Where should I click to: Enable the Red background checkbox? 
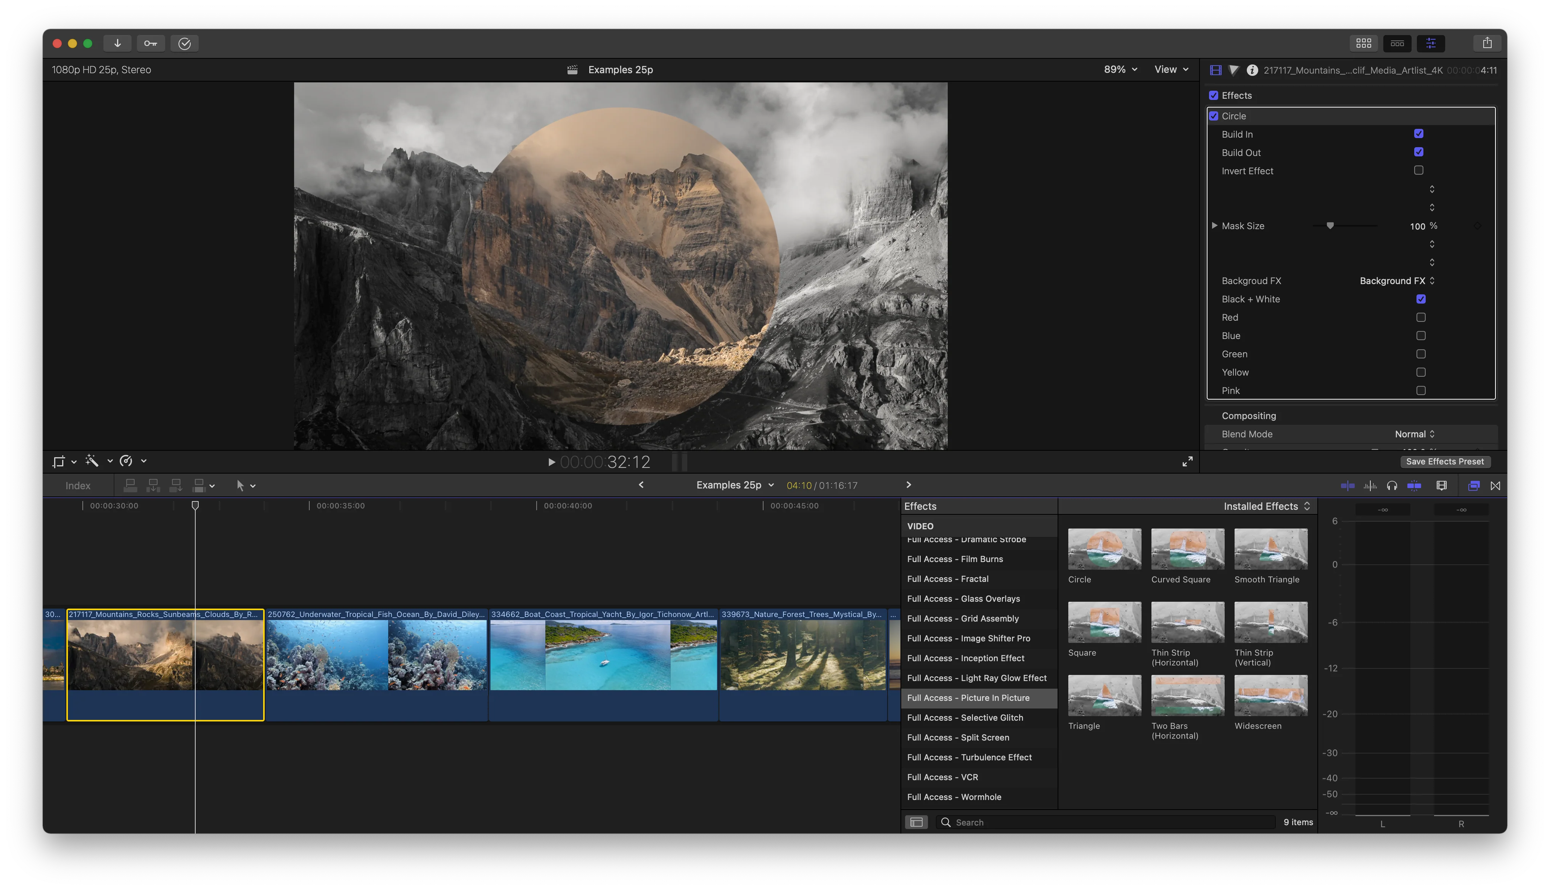pyautogui.click(x=1421, y=317)
